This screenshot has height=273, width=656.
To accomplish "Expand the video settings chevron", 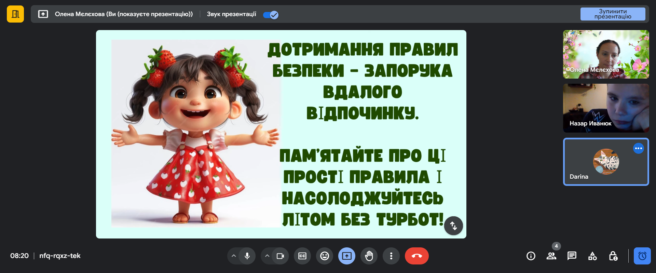I will coord(267,256).
